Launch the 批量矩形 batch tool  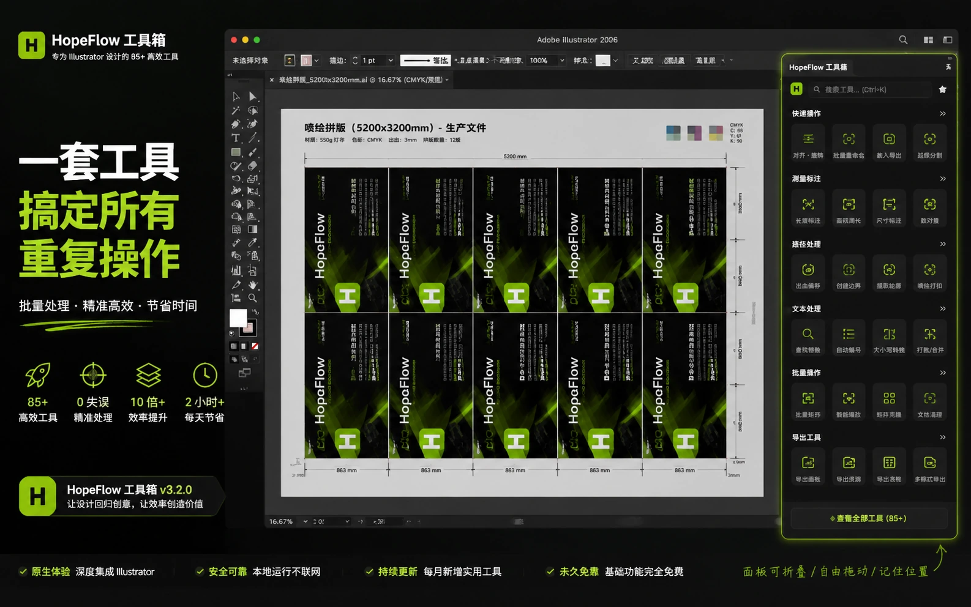tap(808, 403)
